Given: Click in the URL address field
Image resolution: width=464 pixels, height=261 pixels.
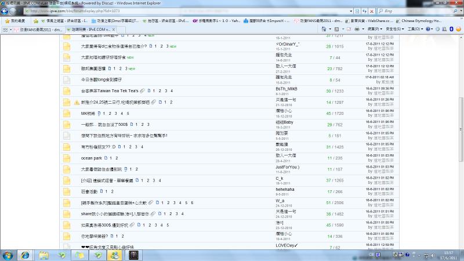Looking at the screenshot, I should pos(186,11).
